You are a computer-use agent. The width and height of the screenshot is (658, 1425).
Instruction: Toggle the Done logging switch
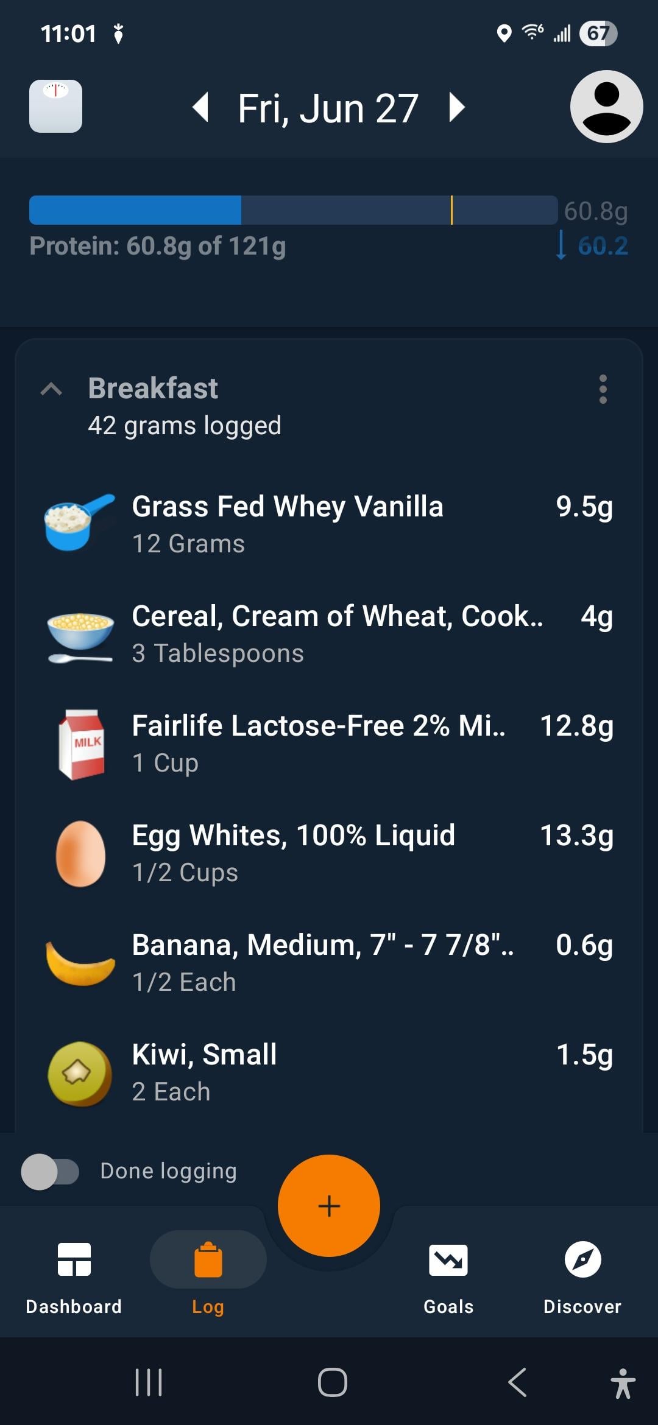(x=51, y=1172)
